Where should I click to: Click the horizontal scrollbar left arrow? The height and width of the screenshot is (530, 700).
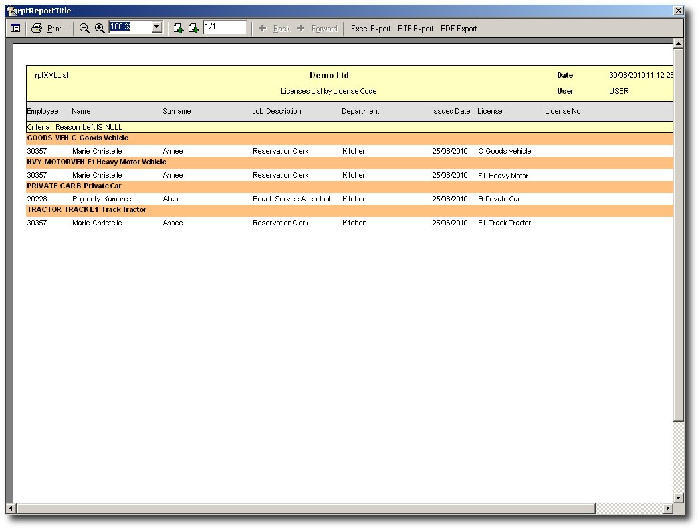[10, 509]
